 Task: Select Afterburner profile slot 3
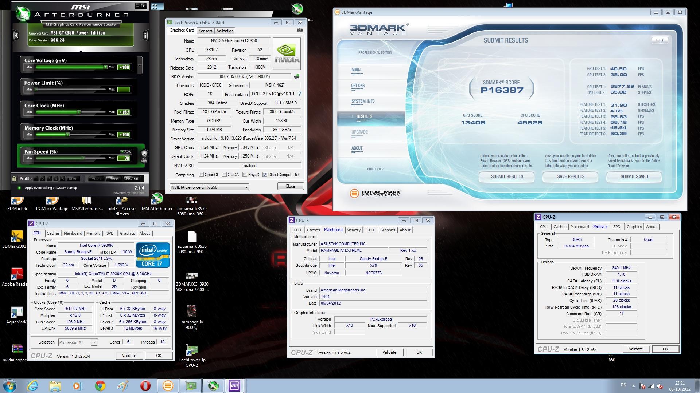coord(49,179)
